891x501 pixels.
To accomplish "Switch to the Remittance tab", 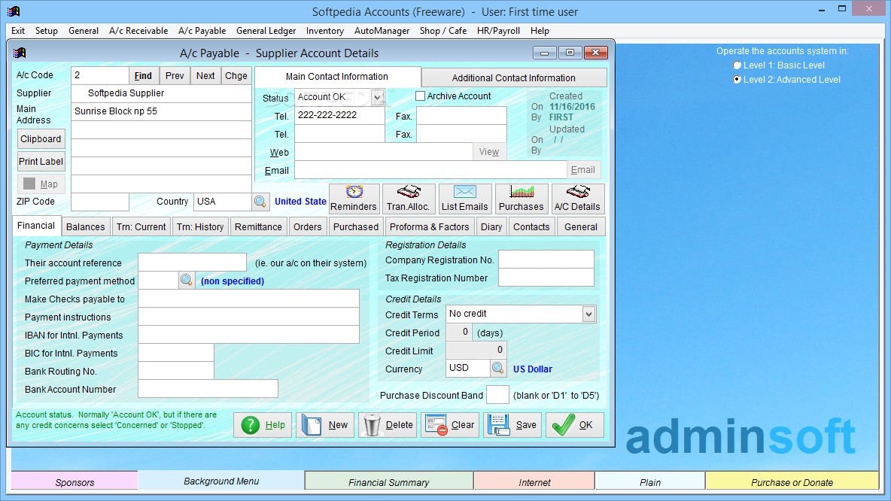I will pyautogui.click(x=258, y=226).
